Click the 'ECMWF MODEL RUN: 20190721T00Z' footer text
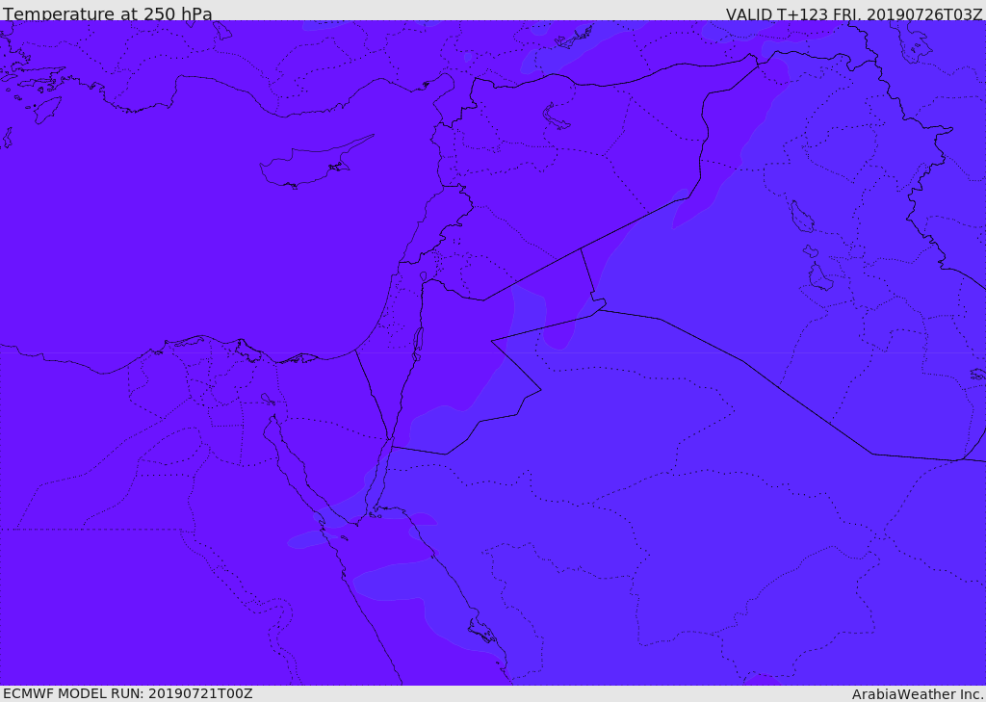The width and height of the screenshot is (986, 702). [128, 693]
